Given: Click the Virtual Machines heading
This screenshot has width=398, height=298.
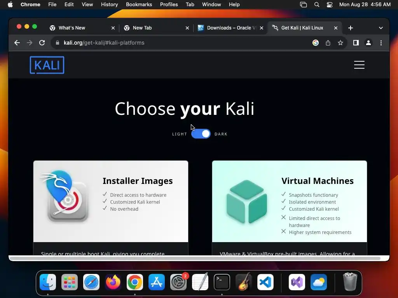Looking at the screenshot, I should coord(318,181).
